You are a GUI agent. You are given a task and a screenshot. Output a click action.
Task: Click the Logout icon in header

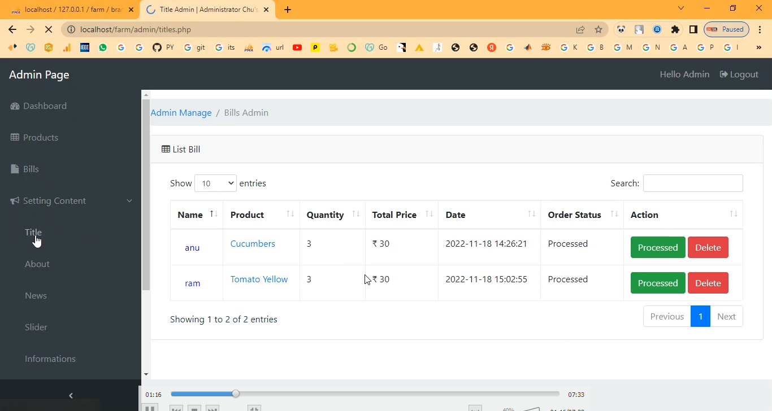click(x=723, y=75)
